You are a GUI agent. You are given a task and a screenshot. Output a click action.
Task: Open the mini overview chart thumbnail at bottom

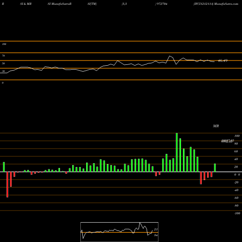click(x=120, y=232)
